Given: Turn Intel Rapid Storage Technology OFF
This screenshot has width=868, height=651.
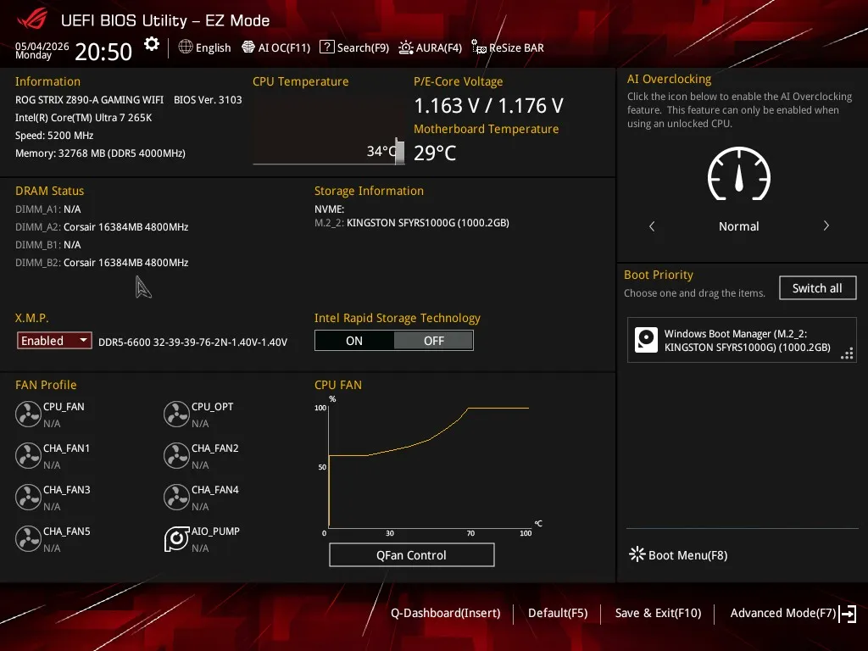Looking at the screenshot, I should coord(433,341).
